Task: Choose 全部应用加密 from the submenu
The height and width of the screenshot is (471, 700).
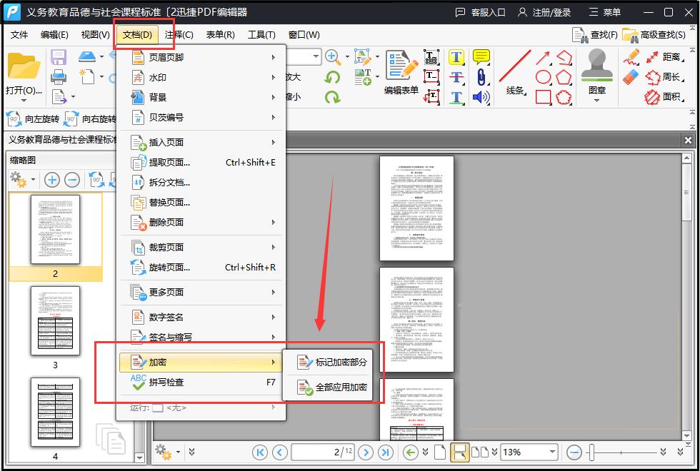Action: pyautogui.click(x=334, y=388)
